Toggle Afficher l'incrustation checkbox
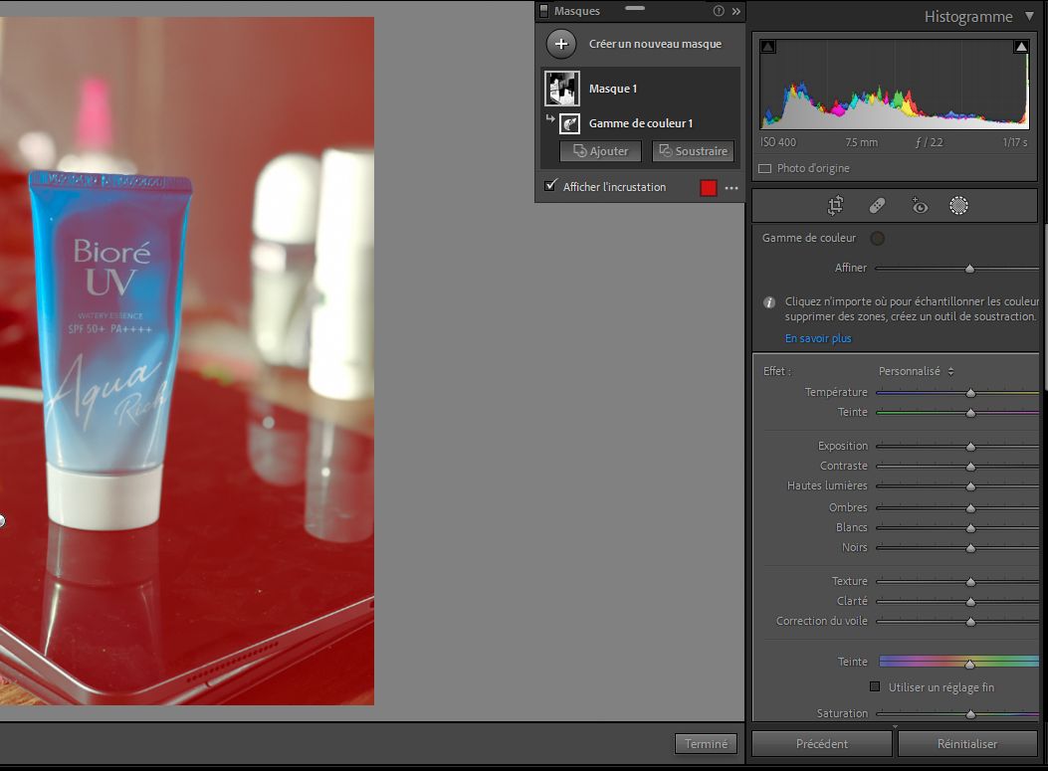1048x771 pixels. (550, 186)
